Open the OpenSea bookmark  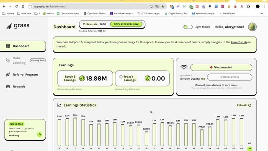[95, 13]
